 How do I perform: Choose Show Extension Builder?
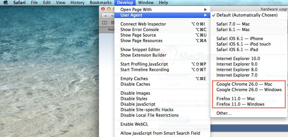click(x=162, y=55)
